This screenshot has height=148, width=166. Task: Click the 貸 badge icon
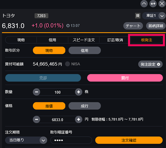[x=138, y=16]
